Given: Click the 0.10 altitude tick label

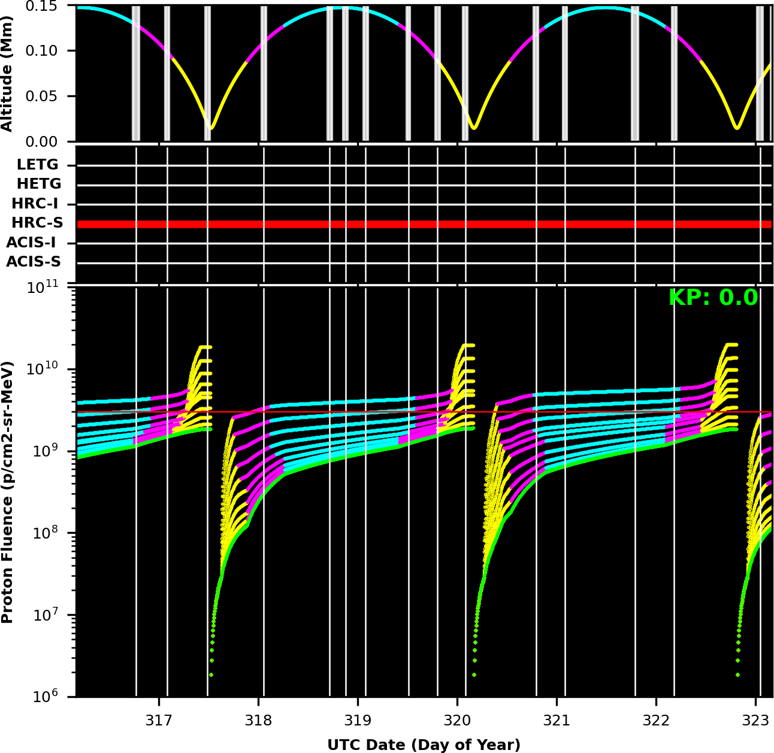Looking at the screenshot, I should (41, 51).
